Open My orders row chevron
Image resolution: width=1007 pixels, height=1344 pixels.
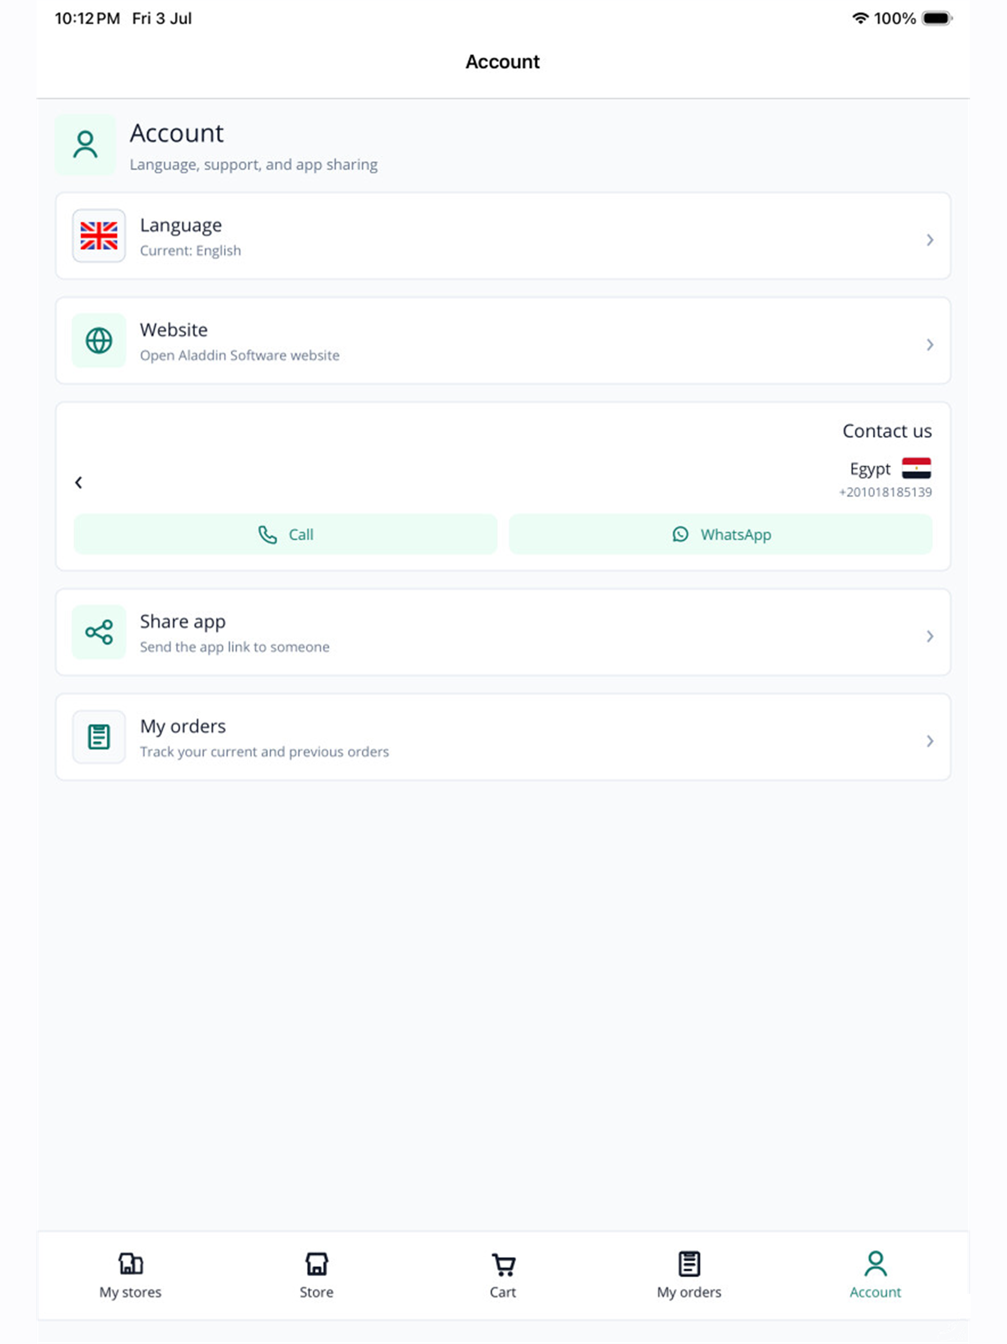(930, 741)
